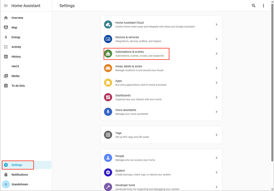This screenshot has width=274, height=191.
Task: Open Voice assistants title link
Action: 126,110
